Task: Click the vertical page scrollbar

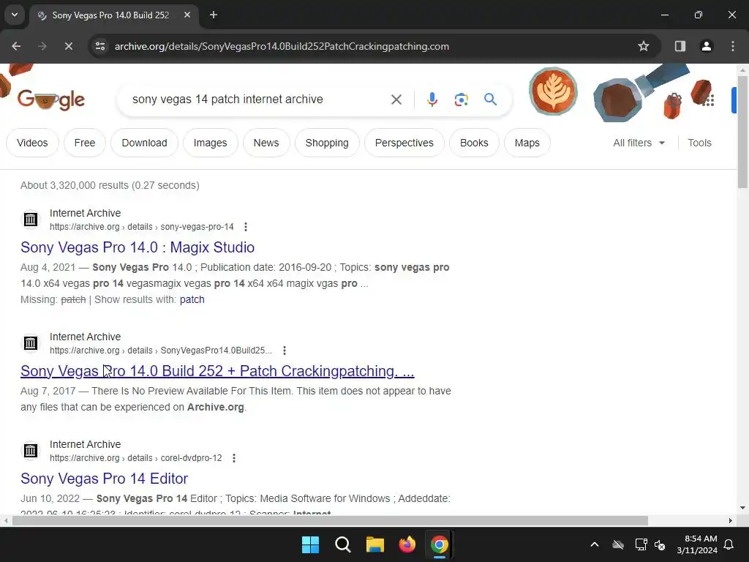Action: [742, 132]
